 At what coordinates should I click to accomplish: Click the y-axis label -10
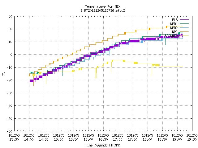pyautogui.click(x=10, y=68)
